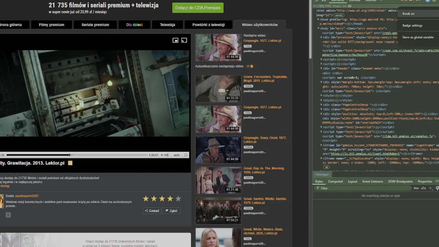Click the ad badge under the iframe row
This screenshot has height=247, width=439.
[x=327, y=167]
